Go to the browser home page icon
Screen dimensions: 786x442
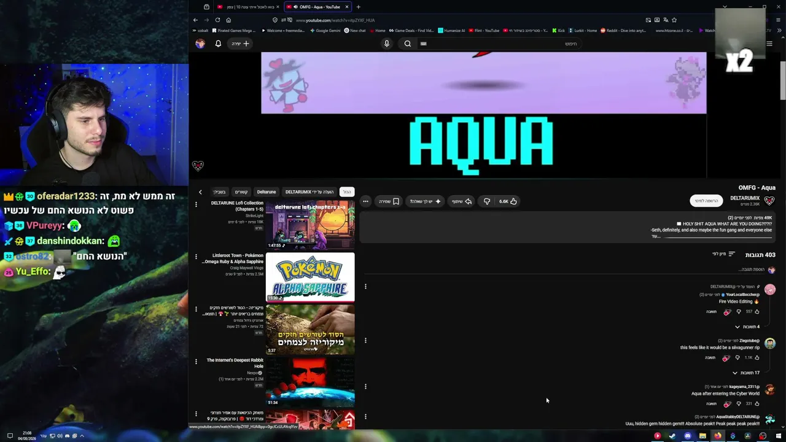coord(228,20)
